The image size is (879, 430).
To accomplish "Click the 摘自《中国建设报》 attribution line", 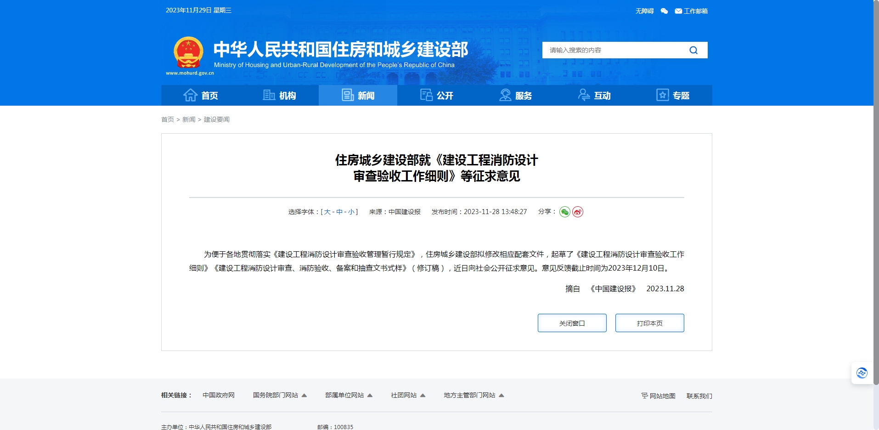I will pyautogui.click(x=625, y=289).
